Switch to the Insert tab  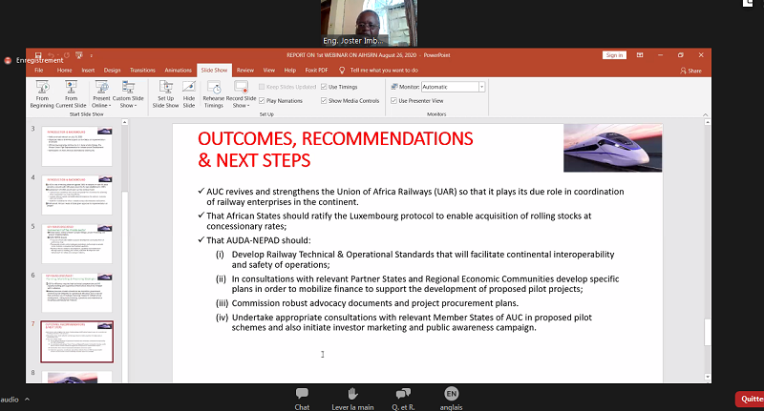pos(88,71)
